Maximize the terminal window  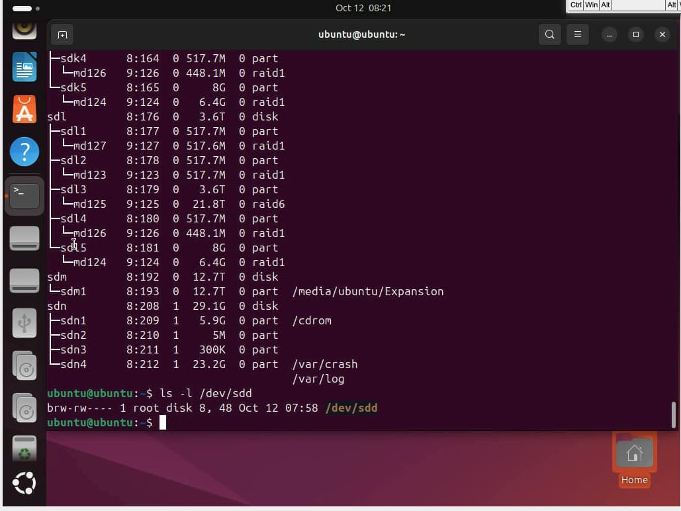[636, 34]
